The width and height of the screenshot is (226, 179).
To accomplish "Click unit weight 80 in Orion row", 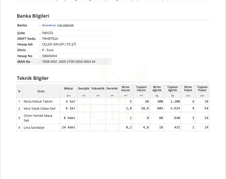I will [161, 118].
